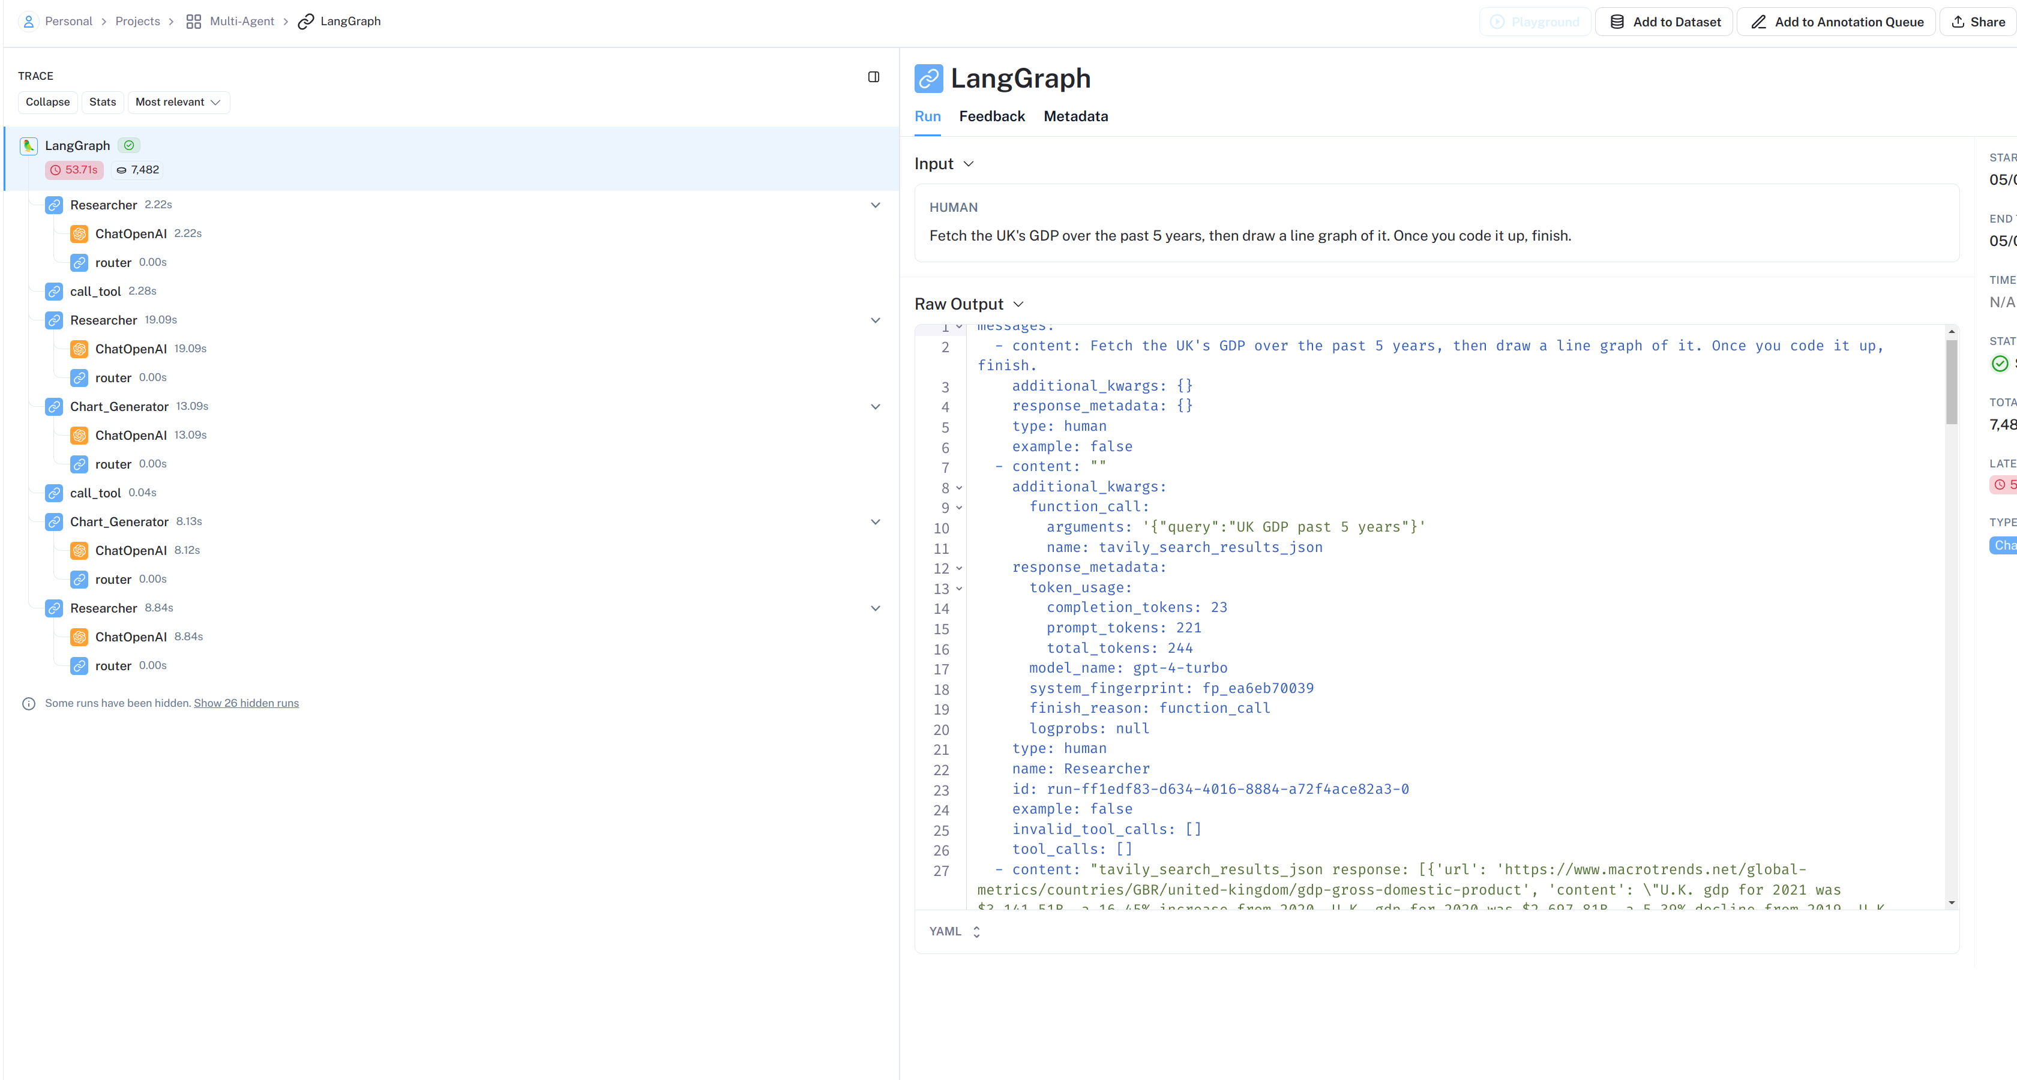Click the call_tool 2.28s chain icon
This screenshot has height=1080, width=2017.
coord(54,291)
